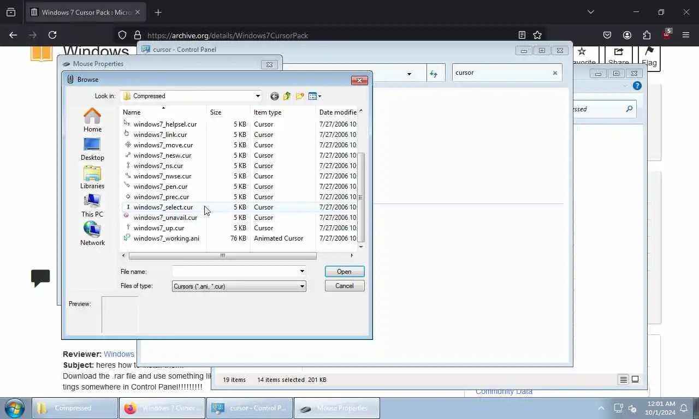Open Firefox account icon
699x419 pixels.
(x=627, y=35)
